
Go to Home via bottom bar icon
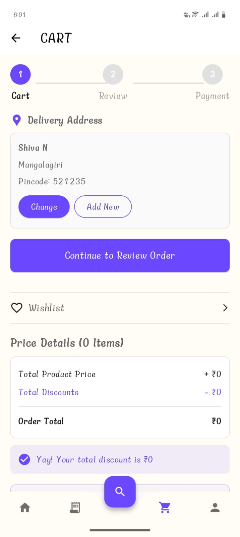click(25, 507)
